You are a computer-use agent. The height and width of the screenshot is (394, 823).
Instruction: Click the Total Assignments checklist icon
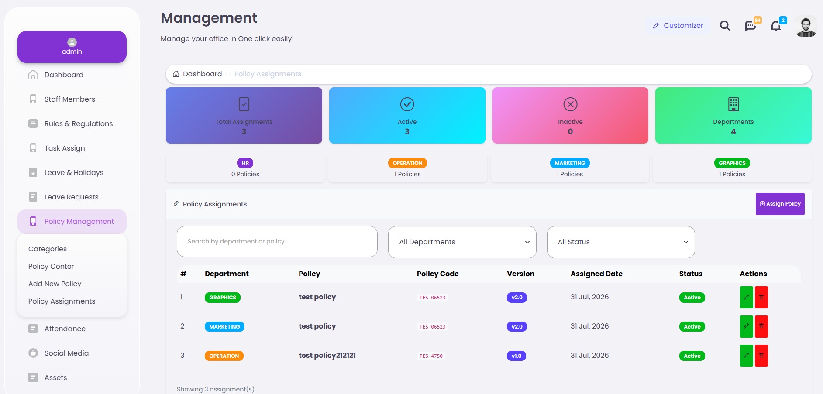coord(244,104)
